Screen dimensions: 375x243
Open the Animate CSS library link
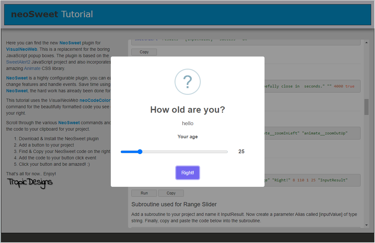coord(32,68)
